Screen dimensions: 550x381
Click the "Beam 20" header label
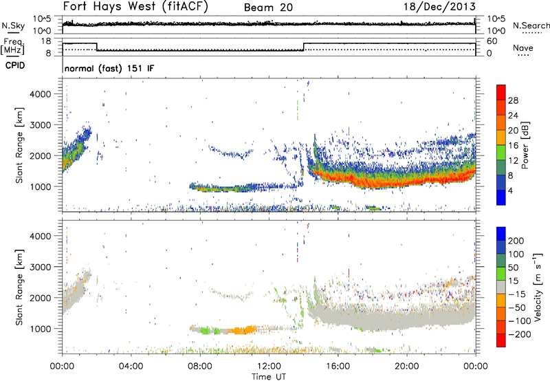(x=268, y=8)
